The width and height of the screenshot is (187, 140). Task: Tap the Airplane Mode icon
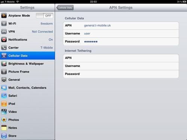click(x=4, y=16)
